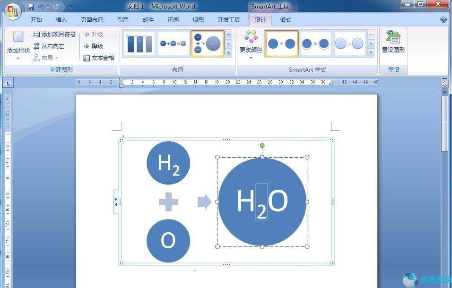Image resolution: width=452 pixels, height=288 pixels.
Task: Click the disabled 布局 dropdown
Action: coord(45,58)
